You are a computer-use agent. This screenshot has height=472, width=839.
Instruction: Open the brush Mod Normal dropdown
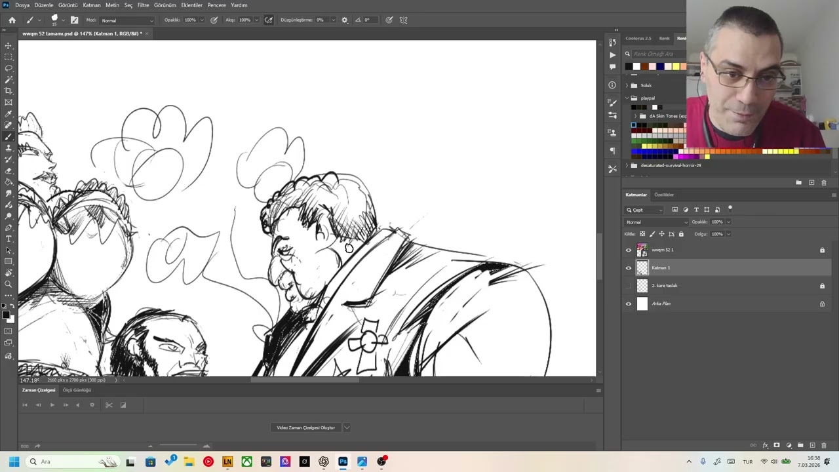point(127,20)
